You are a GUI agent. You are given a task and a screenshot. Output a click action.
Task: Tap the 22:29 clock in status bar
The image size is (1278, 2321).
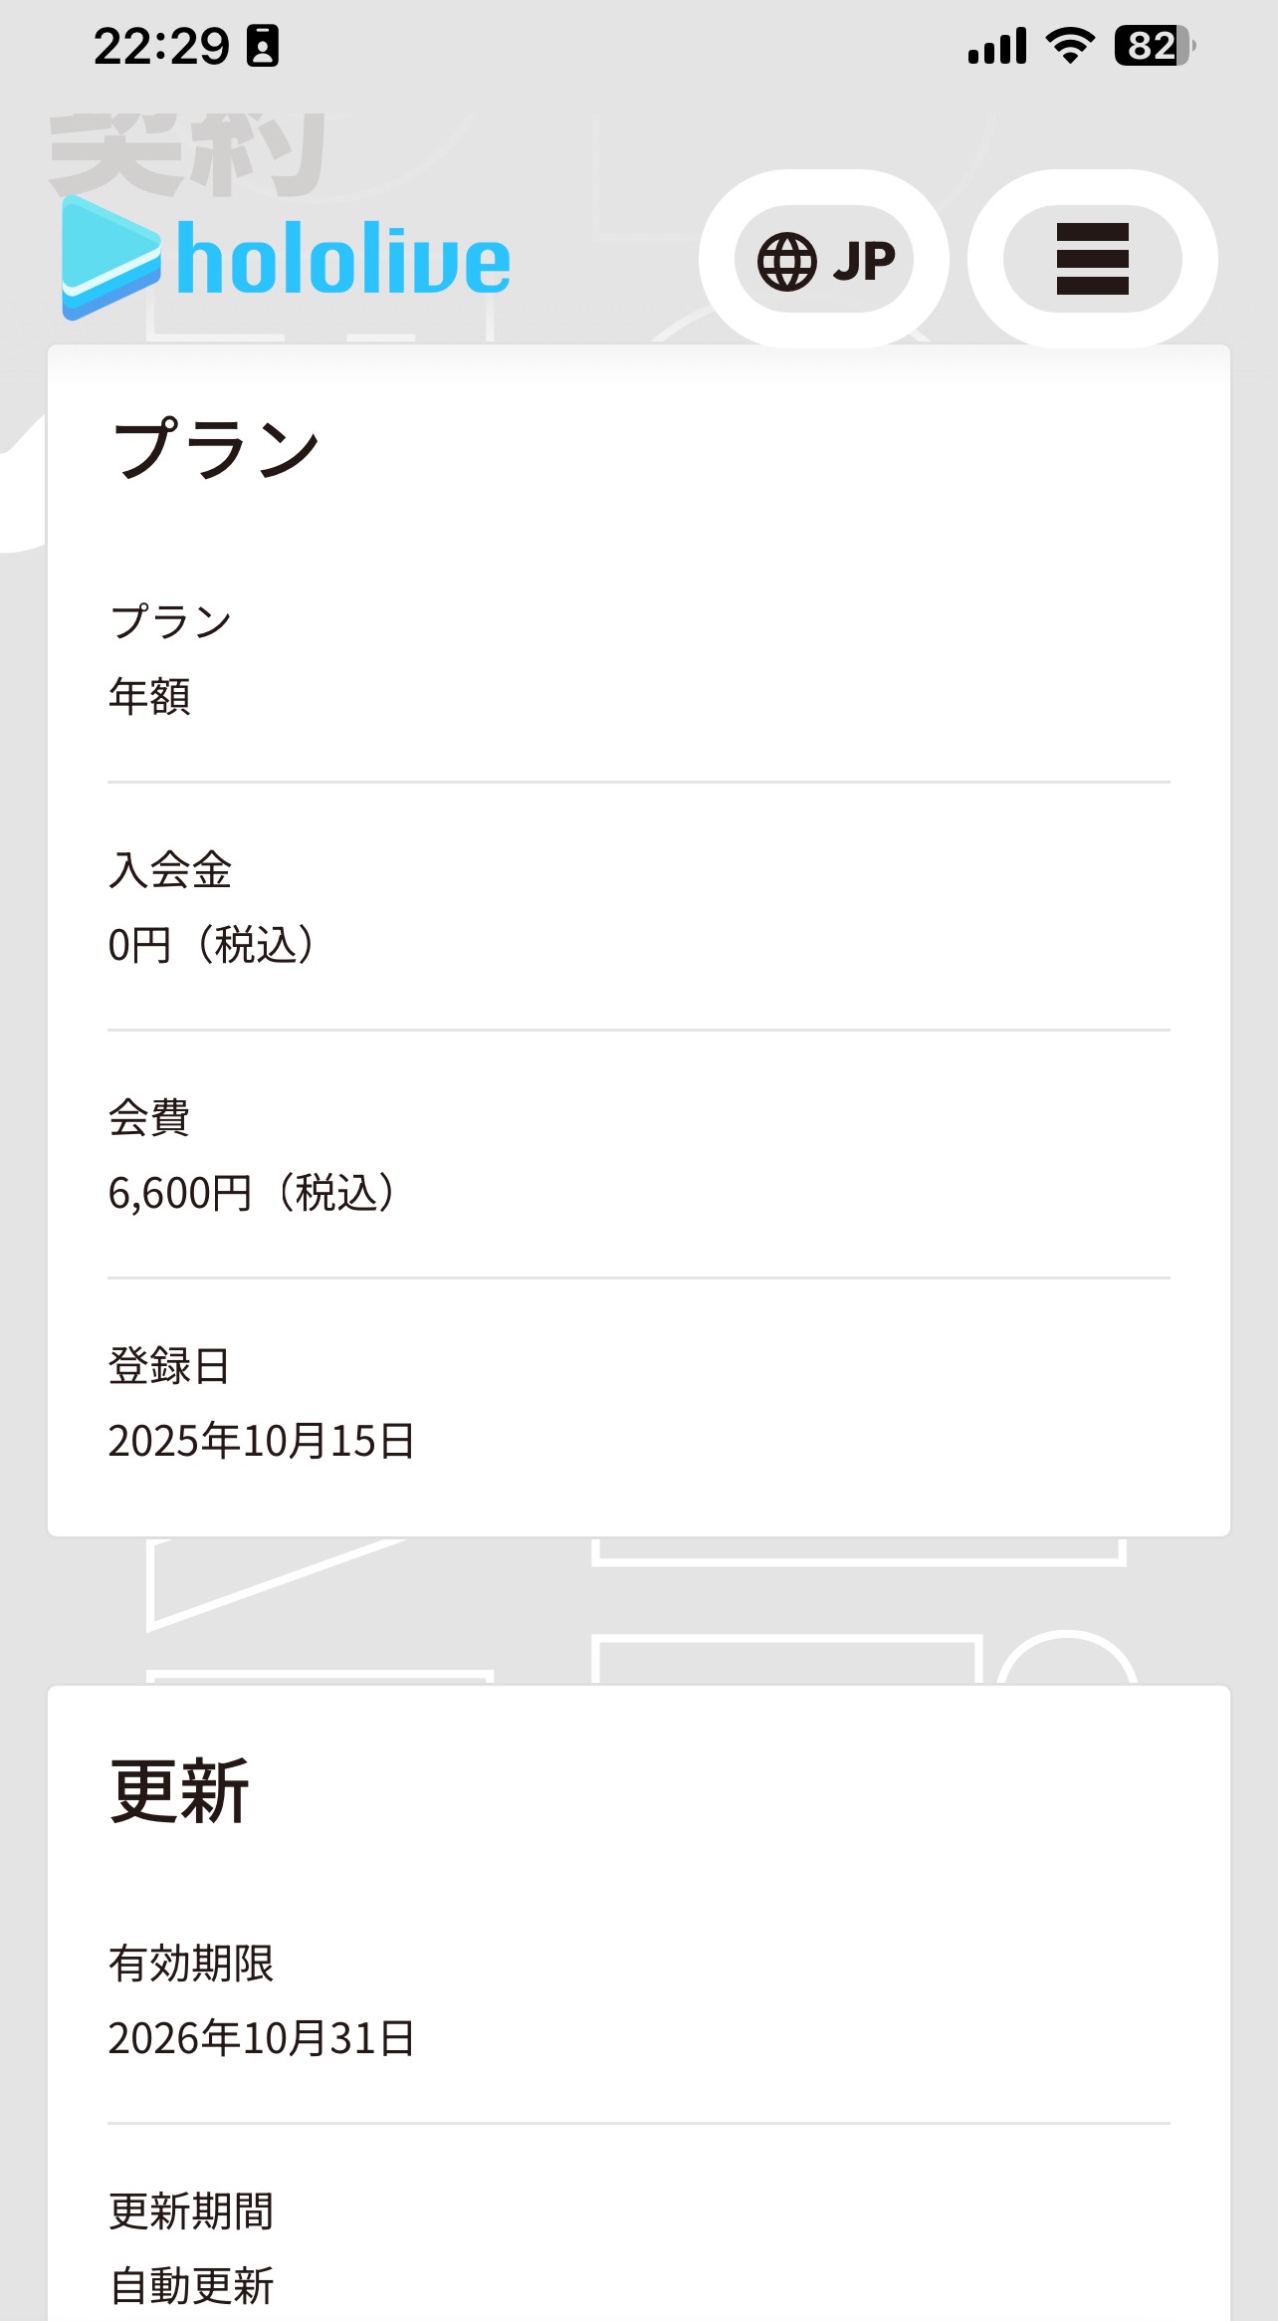click(161, 47)
